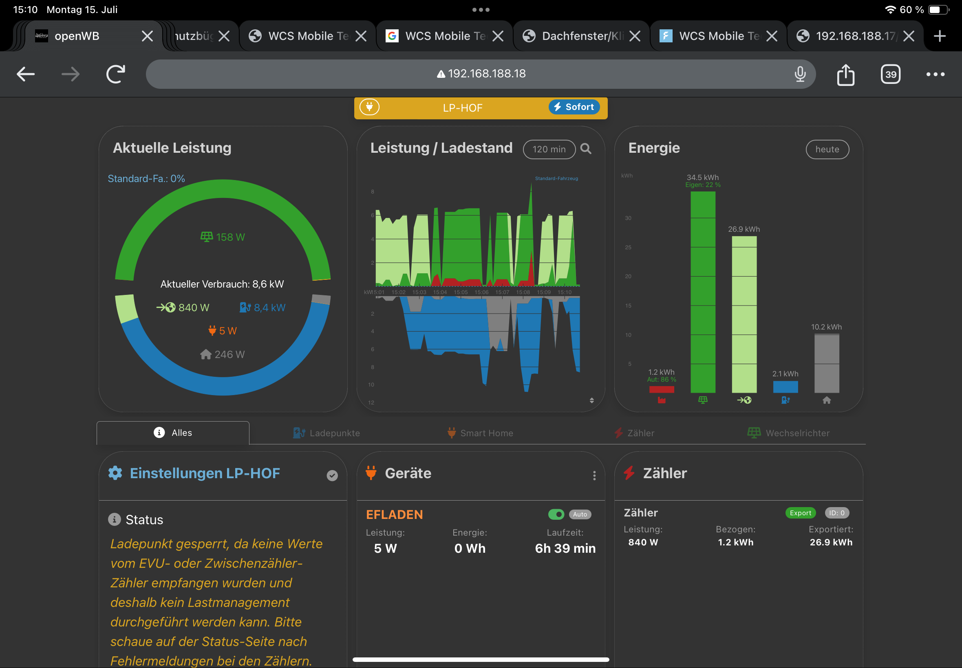Open the Einstellungen LP-HOF gear icon
This screenshot has height=668, width=962.
click(x=115, y=473)
